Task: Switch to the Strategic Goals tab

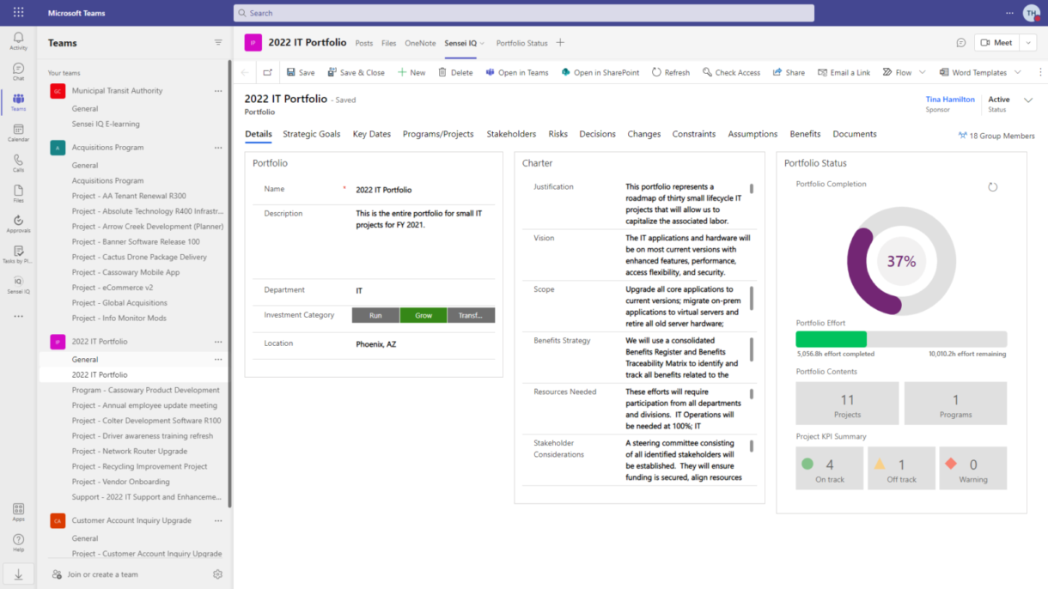Action: pyautogui.click(x=312, y=134)
